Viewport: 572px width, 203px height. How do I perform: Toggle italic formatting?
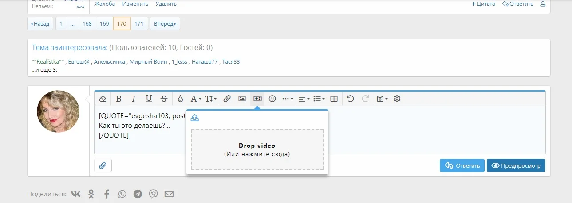[x=134, y=99]
